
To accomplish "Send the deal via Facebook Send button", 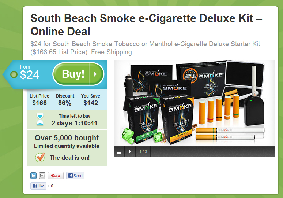I will [x=75, y=176].
